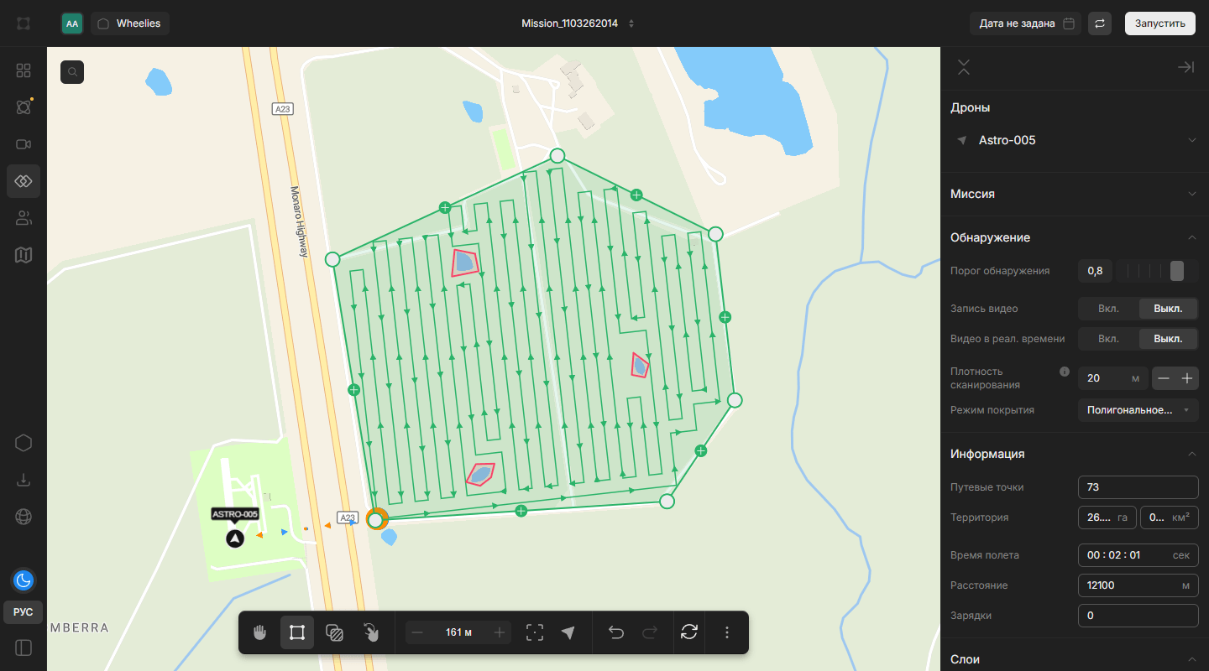Increase scan density with plus button
The image size is (1209, 671).
click(1187, 379)
